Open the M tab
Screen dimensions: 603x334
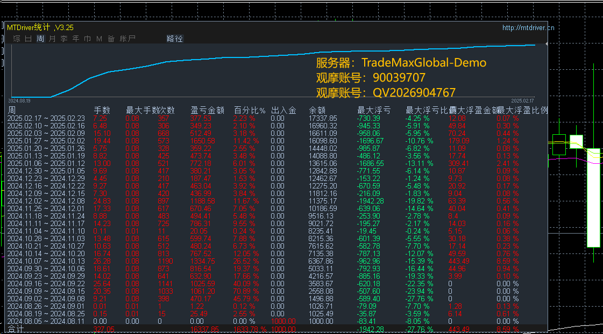pos(99,39)
